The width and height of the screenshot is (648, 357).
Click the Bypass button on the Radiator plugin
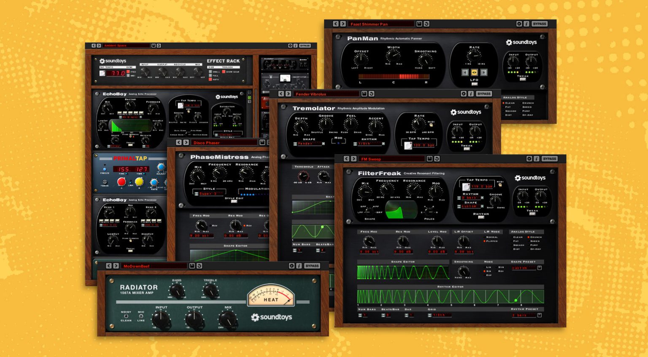coord(312,266)
